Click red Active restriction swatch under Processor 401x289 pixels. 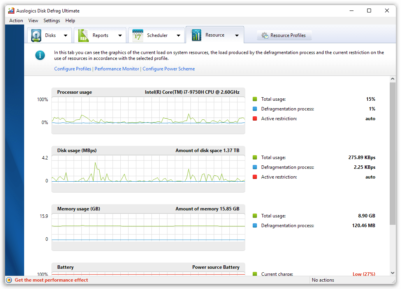tap(255, 119)
